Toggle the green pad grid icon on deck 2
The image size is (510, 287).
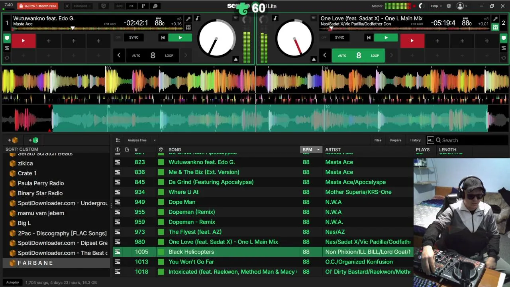(495, 27)
